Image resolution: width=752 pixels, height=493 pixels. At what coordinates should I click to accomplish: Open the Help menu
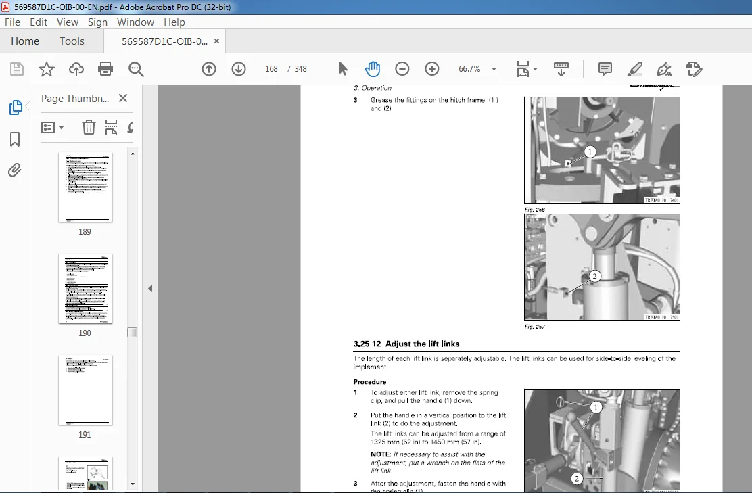[174, 22]
